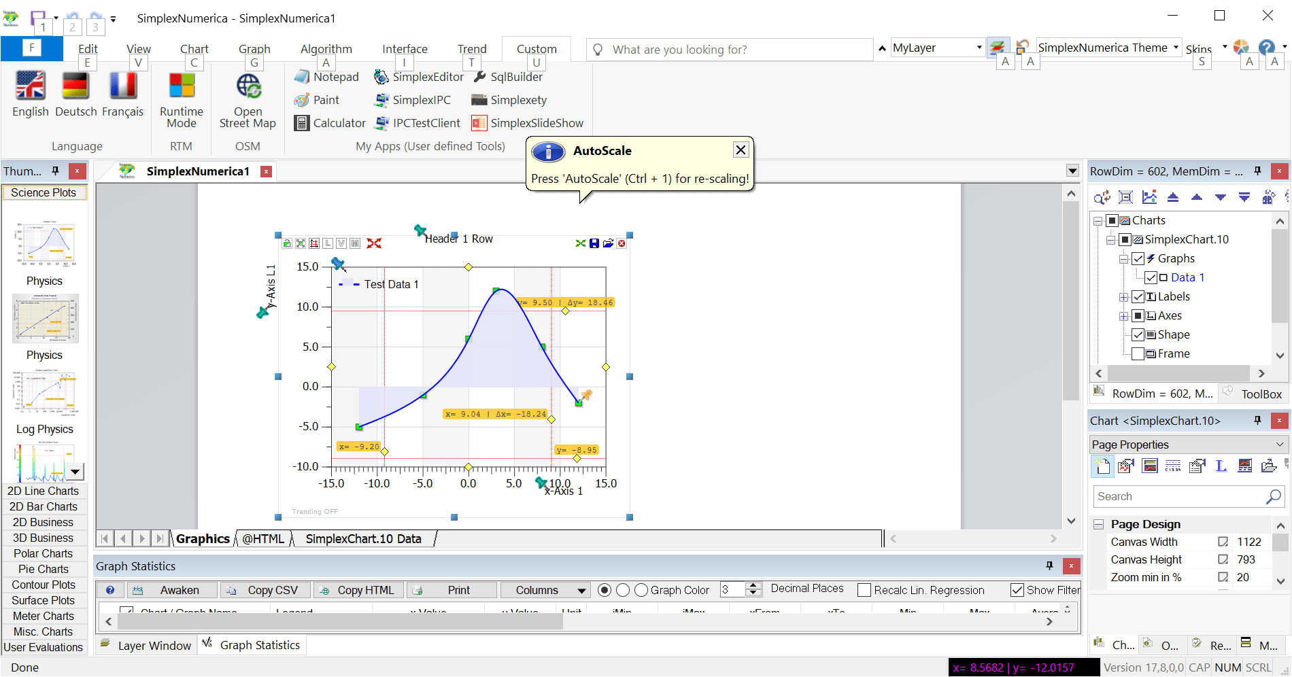Launch SqlBuilder tool
Screen dimensions: 1292x677
(507, 77)
